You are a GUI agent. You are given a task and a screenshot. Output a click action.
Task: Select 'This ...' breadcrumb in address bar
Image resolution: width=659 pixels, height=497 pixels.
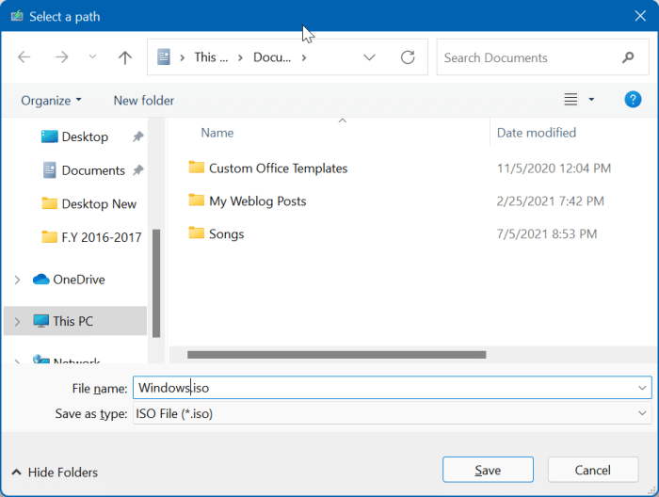pyautogui.click(x=211, y=57)
